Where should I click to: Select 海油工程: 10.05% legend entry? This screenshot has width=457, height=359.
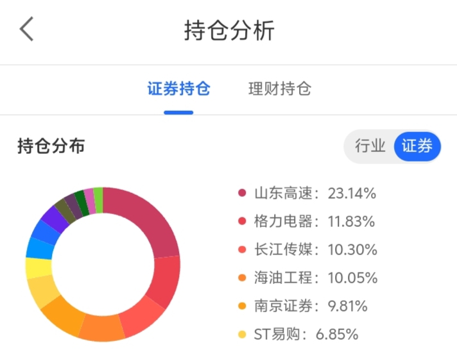[x=315, y=278]
